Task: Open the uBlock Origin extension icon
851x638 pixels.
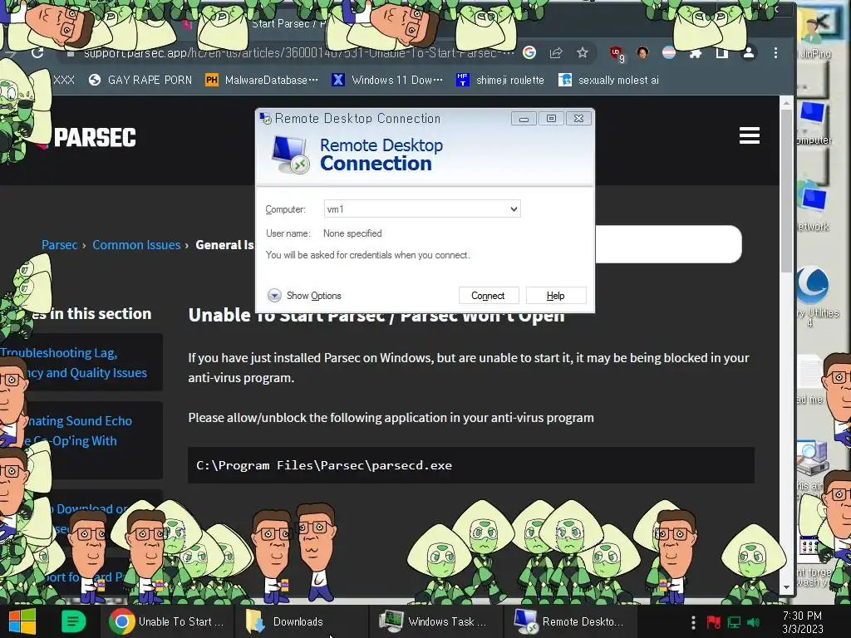Action: click(617, 53)
